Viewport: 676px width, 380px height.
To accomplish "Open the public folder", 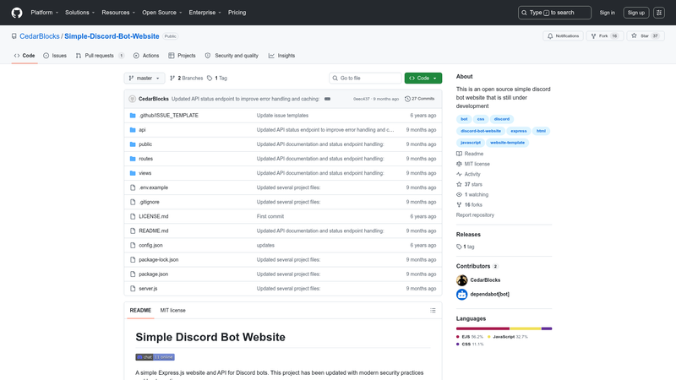I will 145,144.
